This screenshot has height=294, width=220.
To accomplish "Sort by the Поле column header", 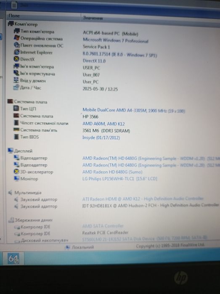I will [x=43, y=16].
